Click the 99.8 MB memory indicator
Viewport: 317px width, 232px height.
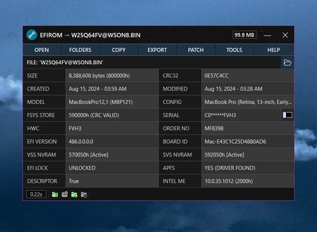[245, 35]
